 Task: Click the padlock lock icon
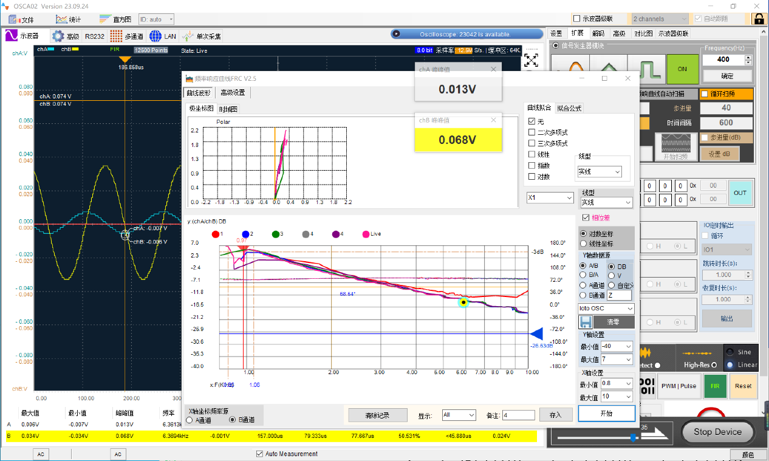tap(759, 19)
